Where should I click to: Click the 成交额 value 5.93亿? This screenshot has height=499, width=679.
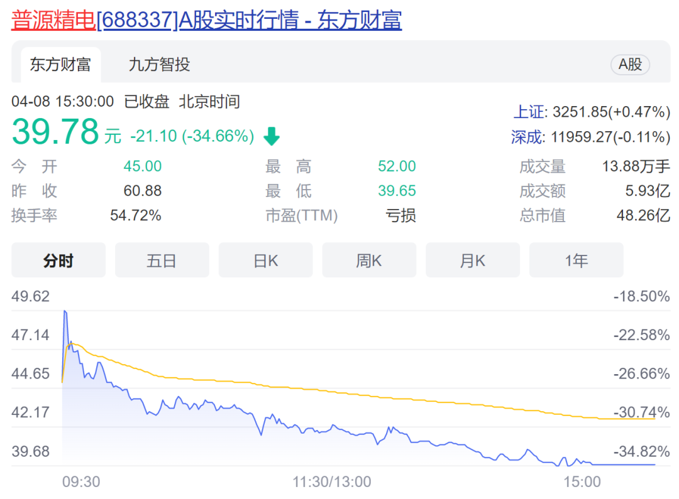point(648,191)
